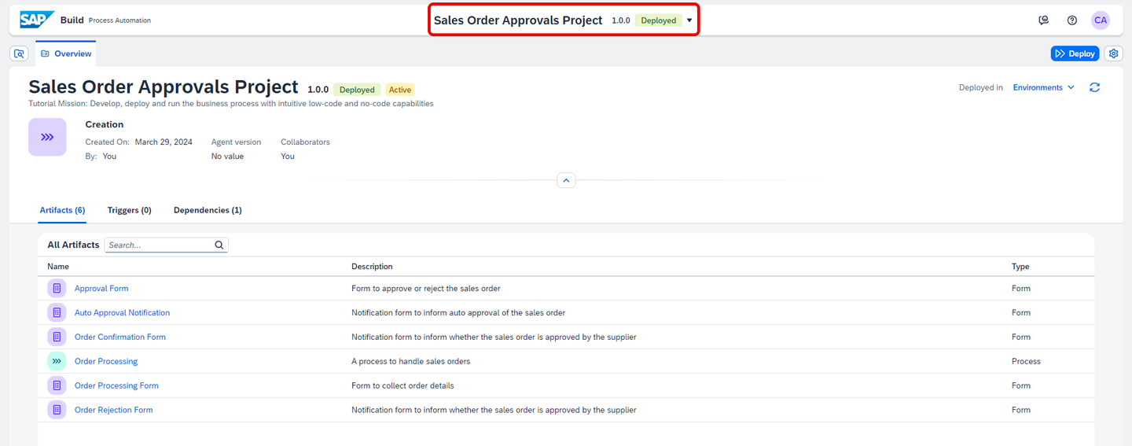
Task: Click the Type column header
Action: [x=1020, y=267]
